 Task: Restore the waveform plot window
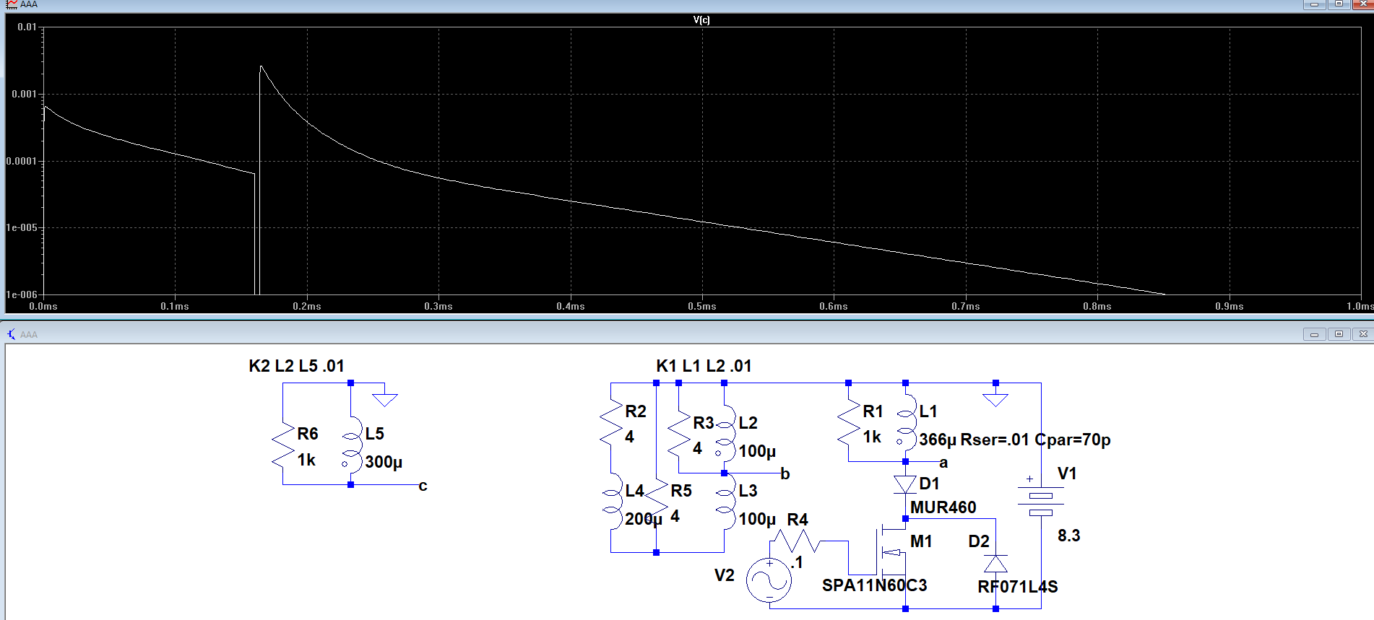click(x=1339, y=4)
